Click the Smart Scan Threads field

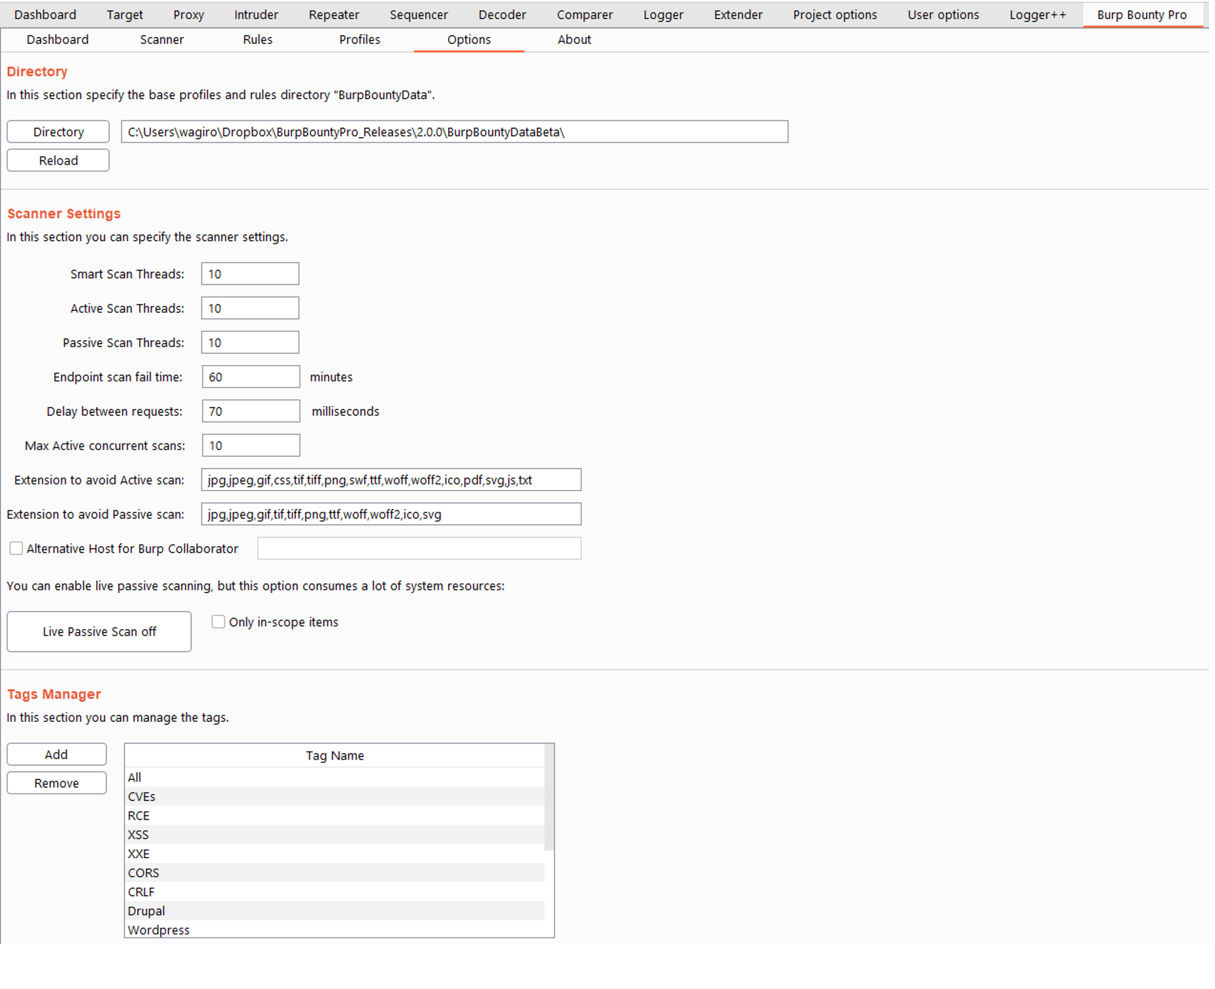point(250,274)
